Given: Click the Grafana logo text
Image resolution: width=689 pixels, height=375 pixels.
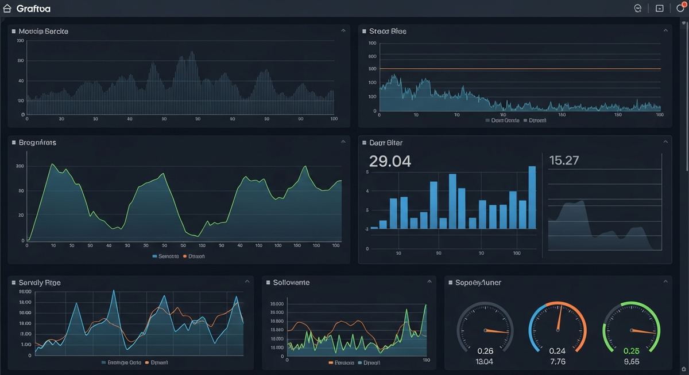Looking at the screenshot, I should pyautogui.click(x=34, y=7).
